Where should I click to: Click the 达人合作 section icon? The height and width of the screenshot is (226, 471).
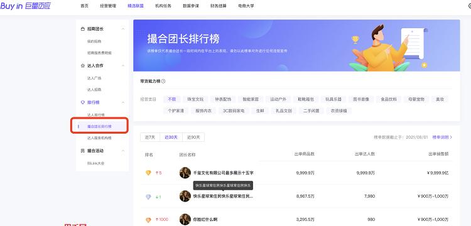83,66
